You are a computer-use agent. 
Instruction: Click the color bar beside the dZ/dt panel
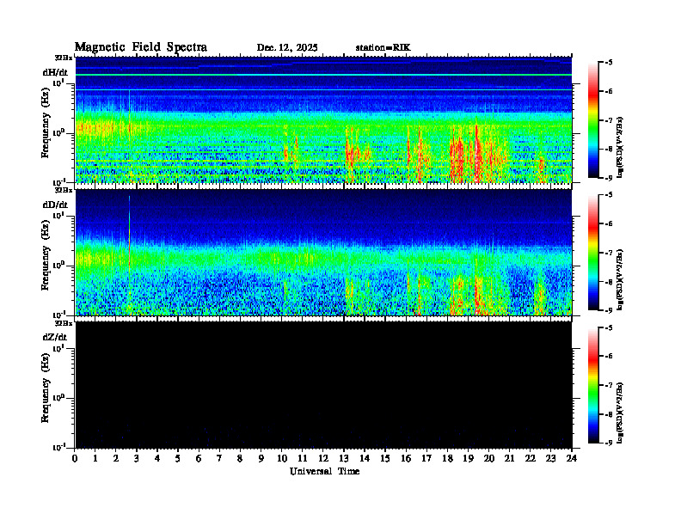pos(593,385)
